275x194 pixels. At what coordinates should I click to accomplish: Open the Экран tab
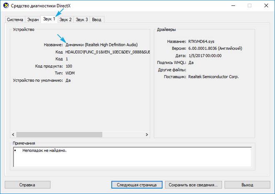pos(33,19)
